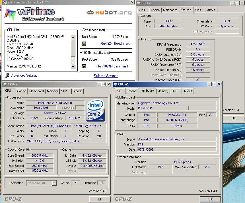The width and height of the screenshot is (245, 203).
Task: Open Memory tab in processor CPU-Z window
Action: (52, 91)
